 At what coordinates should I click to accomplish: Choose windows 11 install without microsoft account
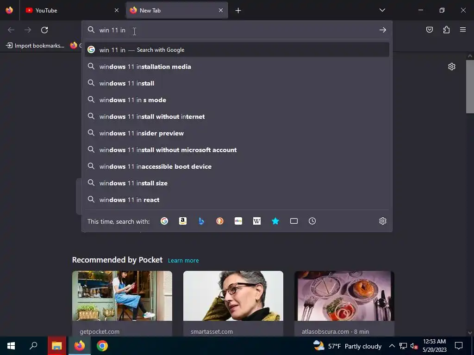coord(237,150)
